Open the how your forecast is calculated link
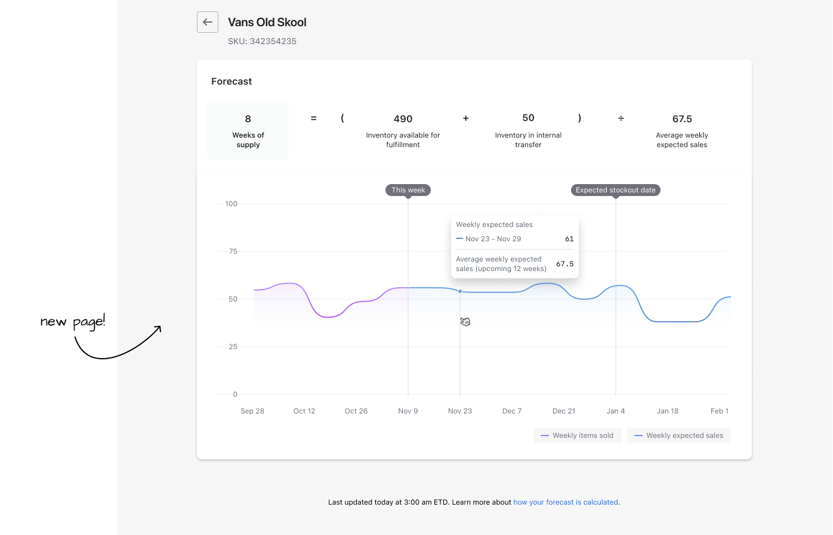The width and height of the screenshot is (833, 535). tap(565, 502)
